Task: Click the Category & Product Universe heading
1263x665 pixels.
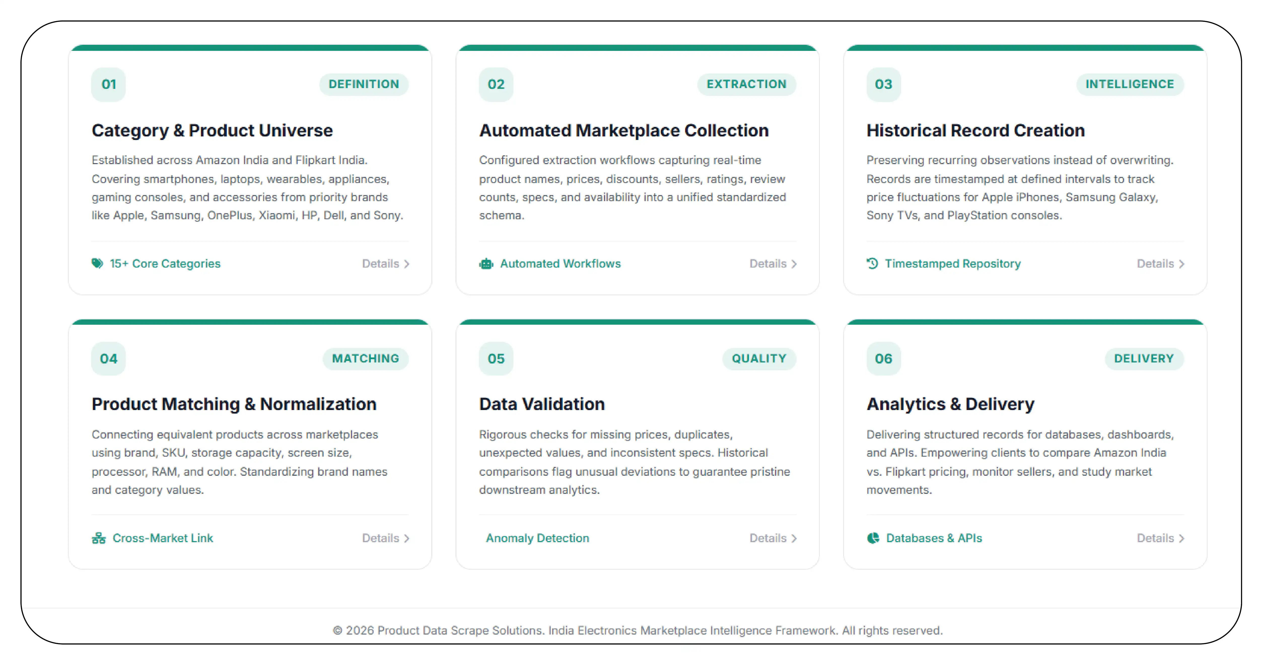Action: point(212,131)
